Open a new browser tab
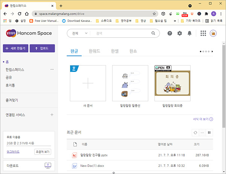The image size is (226, 174). (x=61, y=6)
